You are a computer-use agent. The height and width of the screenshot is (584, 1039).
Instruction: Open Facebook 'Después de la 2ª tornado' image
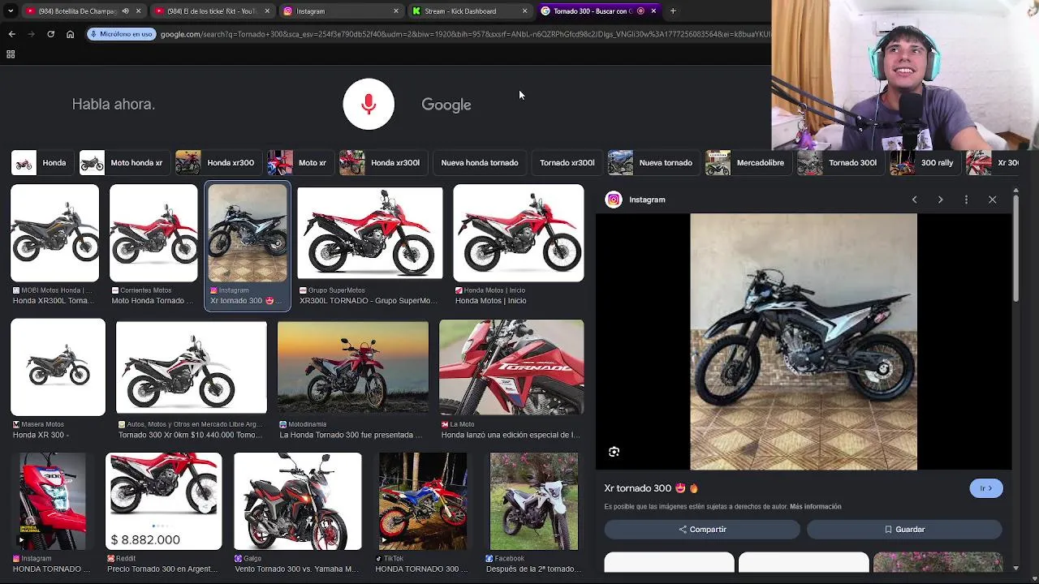tap(534, 501)
